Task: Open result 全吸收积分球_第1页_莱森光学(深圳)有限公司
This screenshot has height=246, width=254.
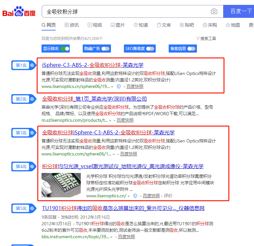Action: [94, 99]
